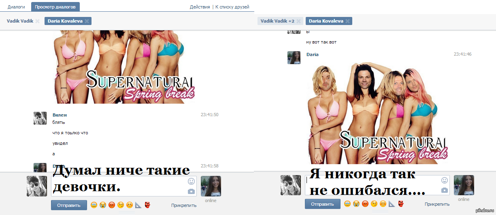Insert red goblin mask emoji in right chat
The image size is (496, 215).
(401, 204)
